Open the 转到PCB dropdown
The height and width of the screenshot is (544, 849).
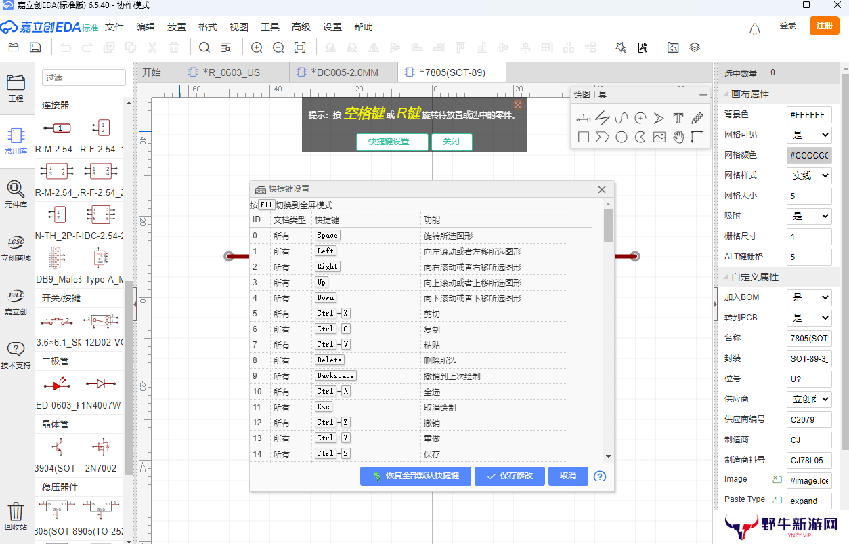tap(809, 318)
